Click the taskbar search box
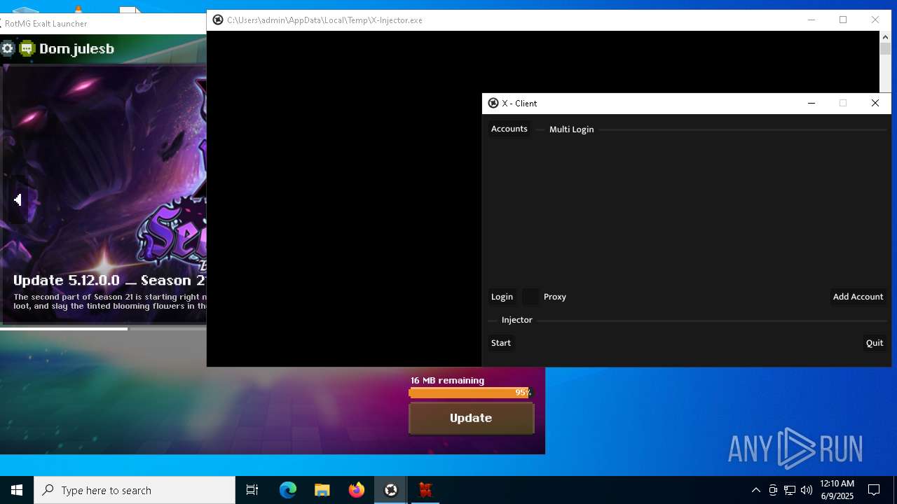This screenshot has height=504, width=897. (135, 490)
